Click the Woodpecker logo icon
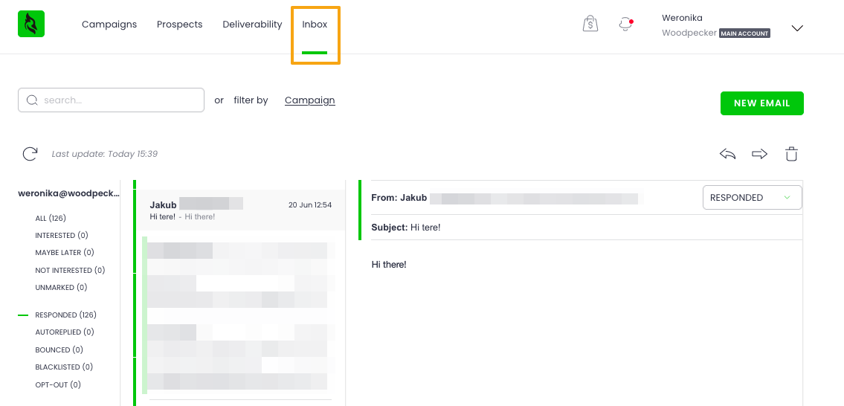 31,24
